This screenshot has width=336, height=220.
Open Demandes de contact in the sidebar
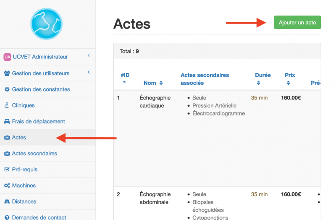(x=39, y=217)
